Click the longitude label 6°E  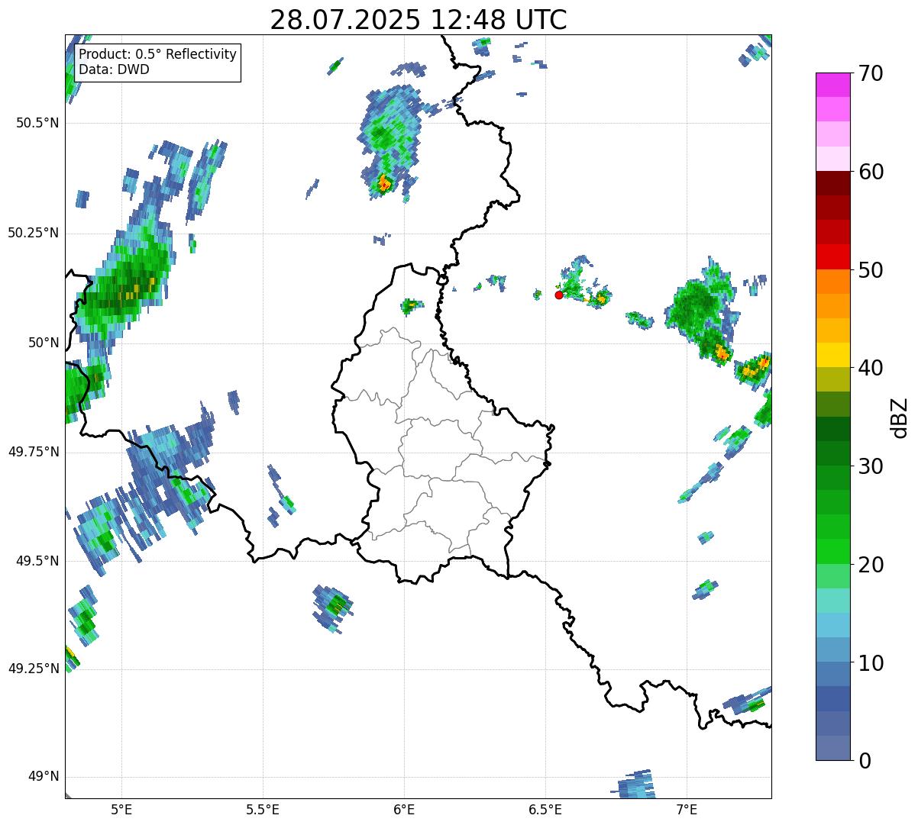404,810
